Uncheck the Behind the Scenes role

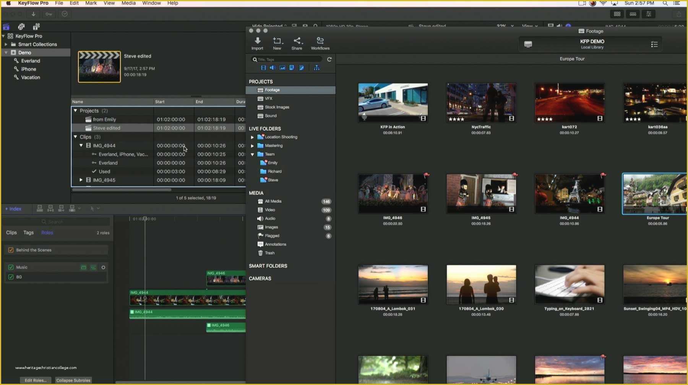pos(11,250)
